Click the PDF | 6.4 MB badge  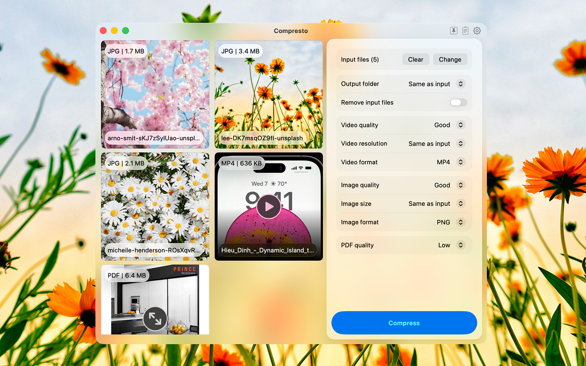coord(127,275)
